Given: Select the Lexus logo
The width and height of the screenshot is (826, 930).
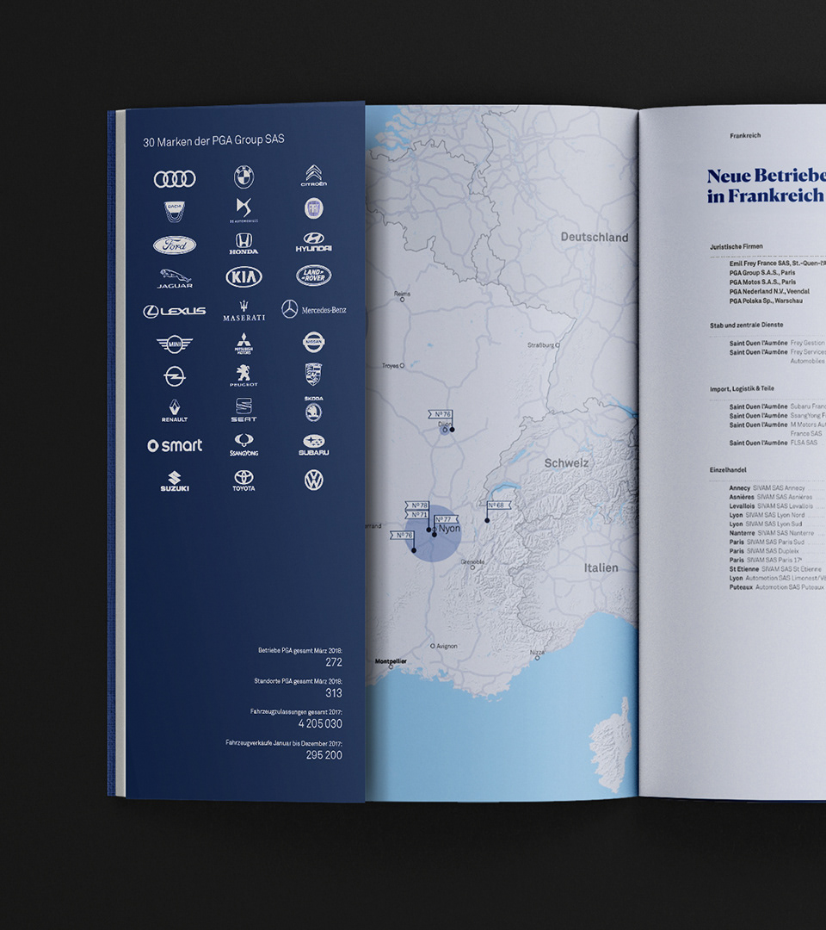Looking at the screenshot, I should tap(174, 312).
